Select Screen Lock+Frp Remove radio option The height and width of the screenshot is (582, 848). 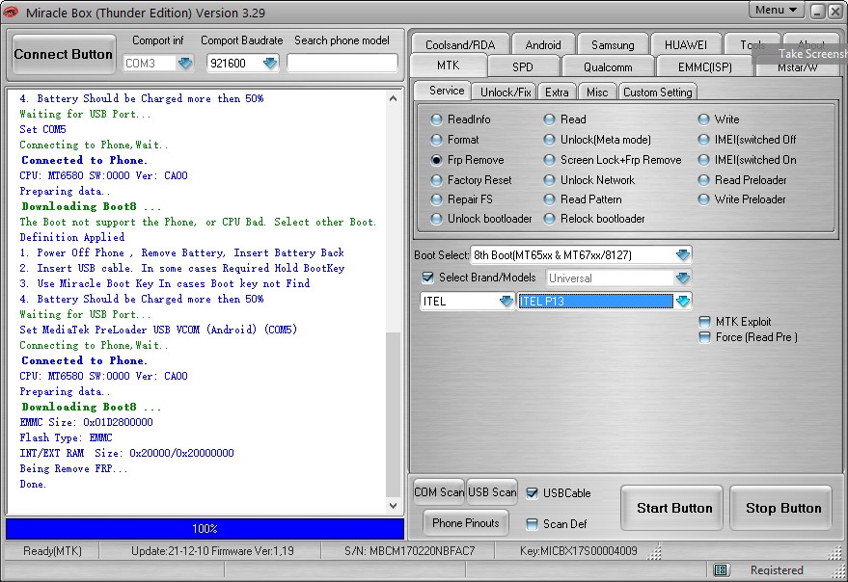tap(550, 160)
